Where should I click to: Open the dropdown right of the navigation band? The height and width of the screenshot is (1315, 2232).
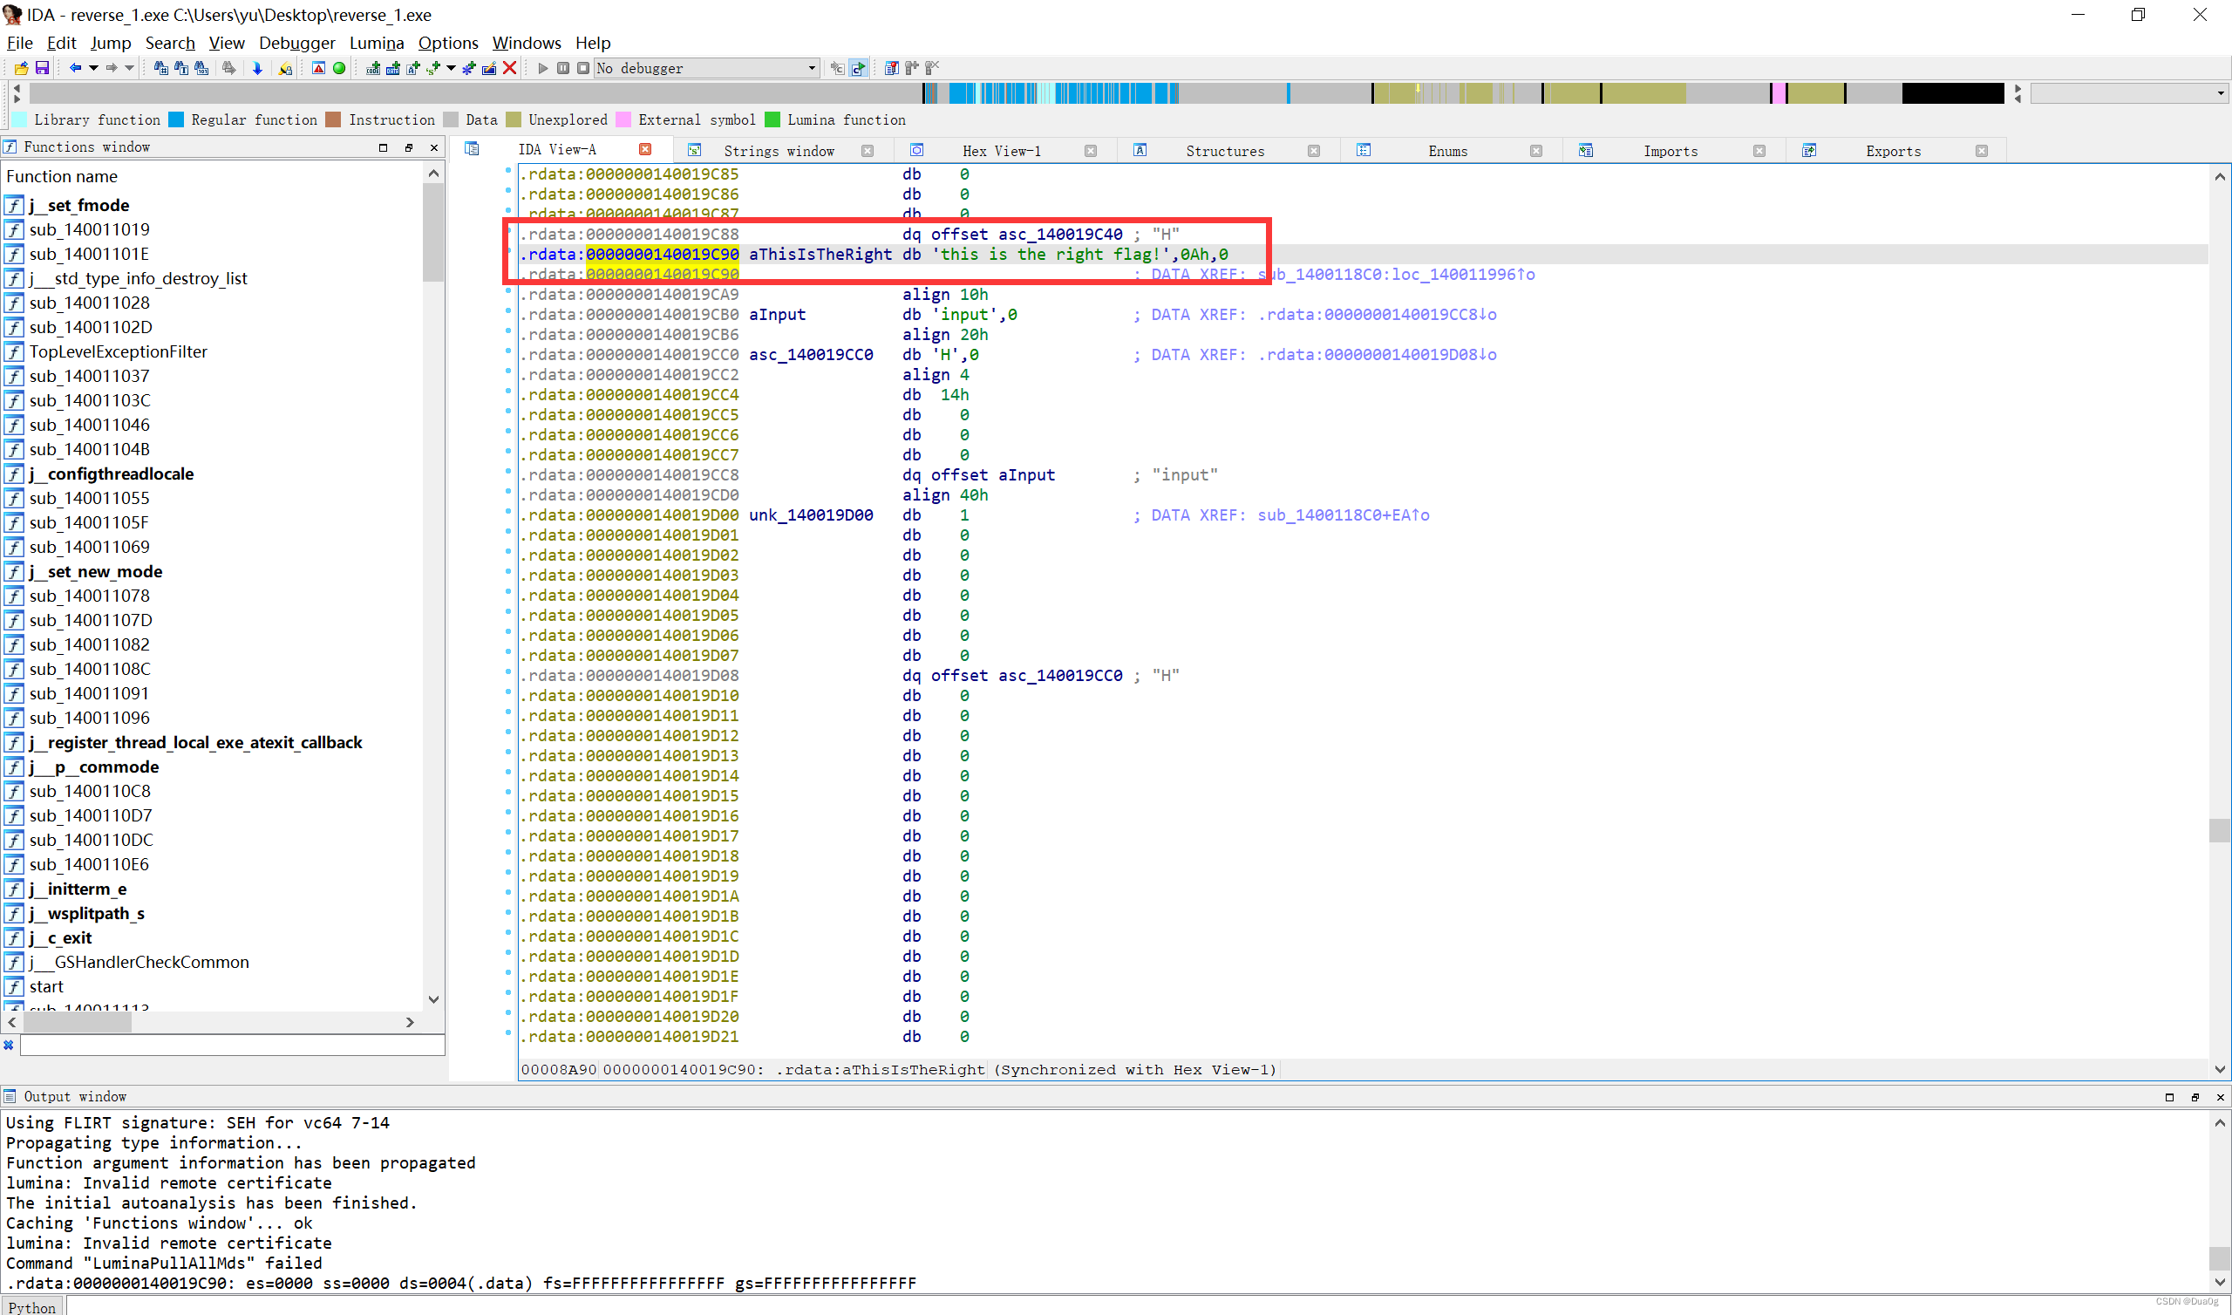pyautogui.click(x=2220, y=93)
